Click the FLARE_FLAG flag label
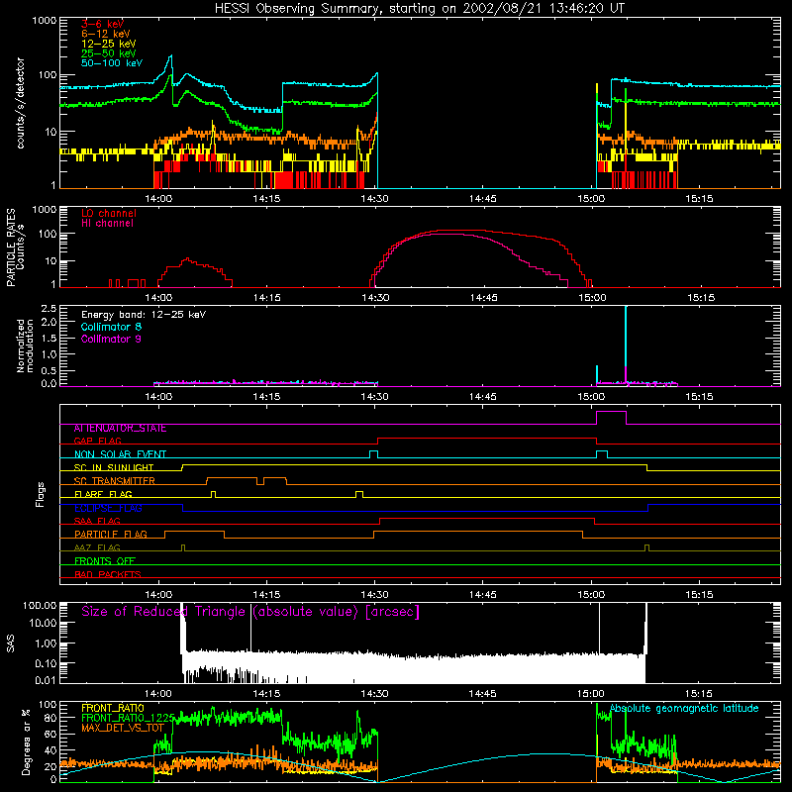Viewport: 792px width, 792px height. [103, 494]
